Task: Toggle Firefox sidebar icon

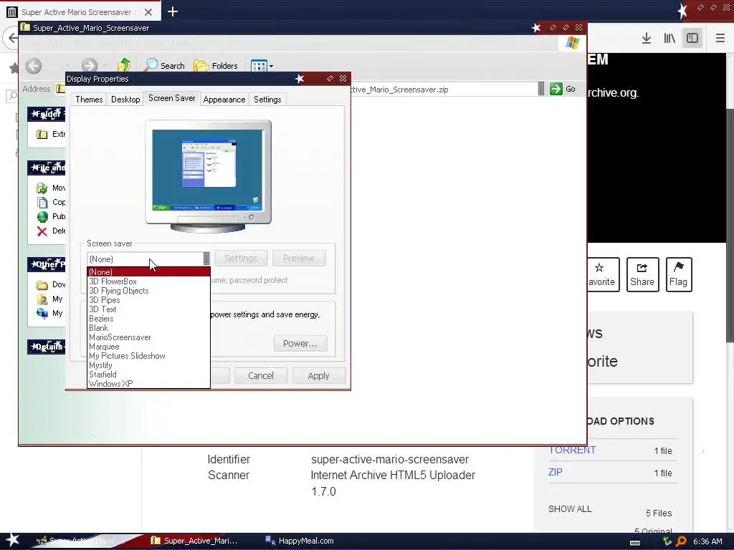Action: 692,38
